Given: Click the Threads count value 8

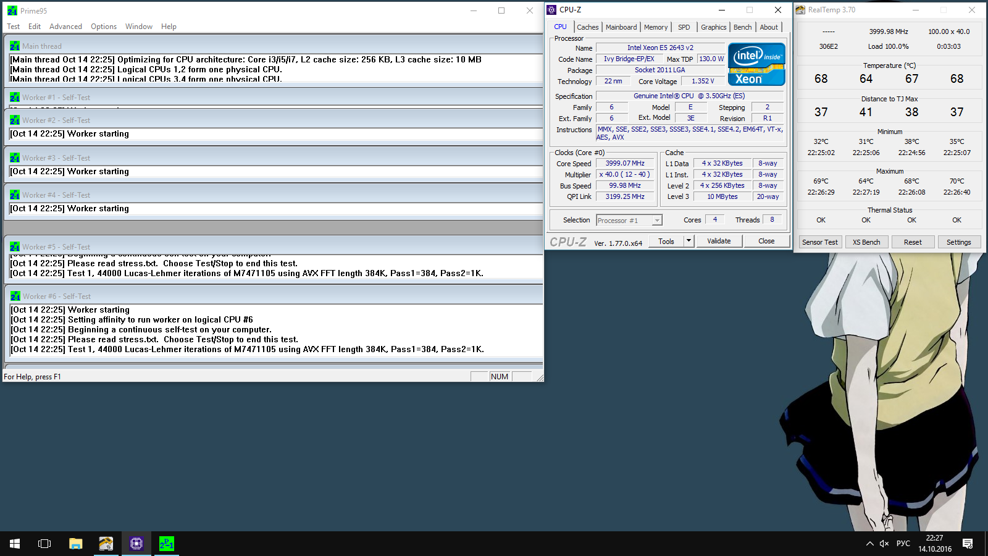Looking at the screenshot, I should pos(772,219).
